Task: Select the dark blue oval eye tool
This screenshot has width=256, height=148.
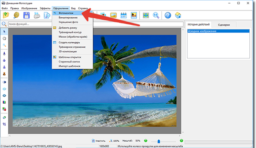Action: click(x=4, y=95)
